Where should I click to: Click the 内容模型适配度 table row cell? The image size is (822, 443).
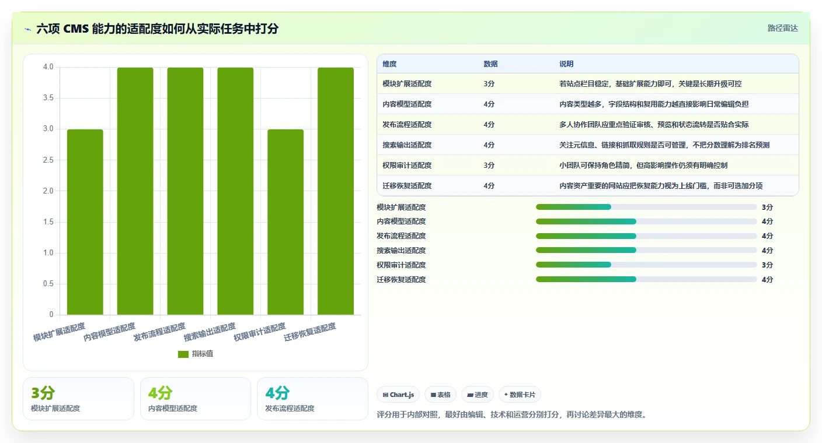click(407, 104)
